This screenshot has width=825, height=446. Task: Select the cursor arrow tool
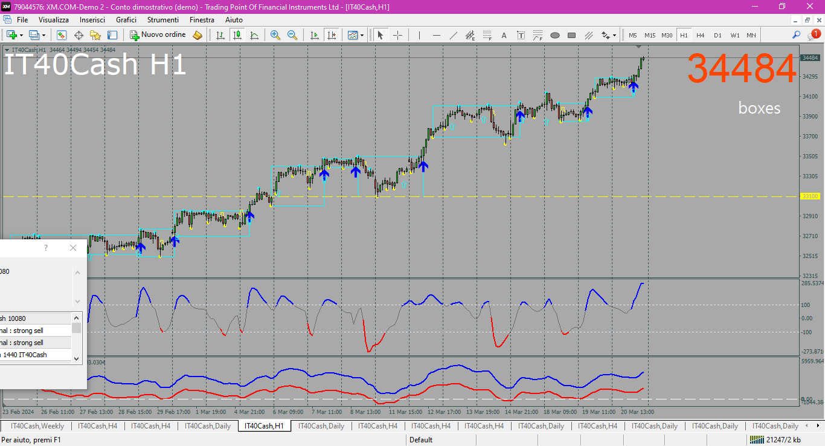(x=380, y=35)
